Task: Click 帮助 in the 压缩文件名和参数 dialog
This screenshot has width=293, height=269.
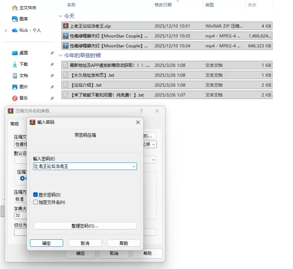Action: 148,253
